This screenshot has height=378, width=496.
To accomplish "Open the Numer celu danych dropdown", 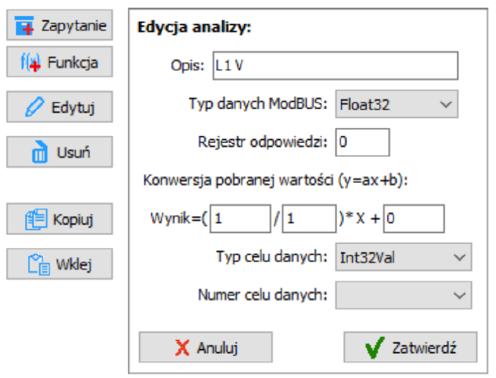I will click(x=404, y=295).
